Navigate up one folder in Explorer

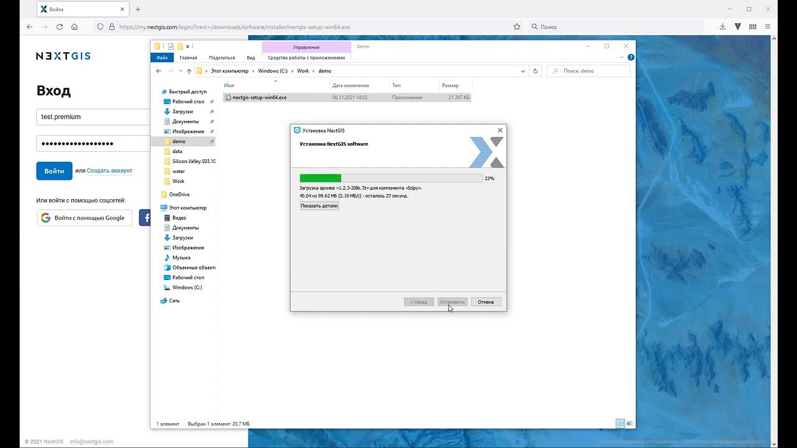coord(189,71)
